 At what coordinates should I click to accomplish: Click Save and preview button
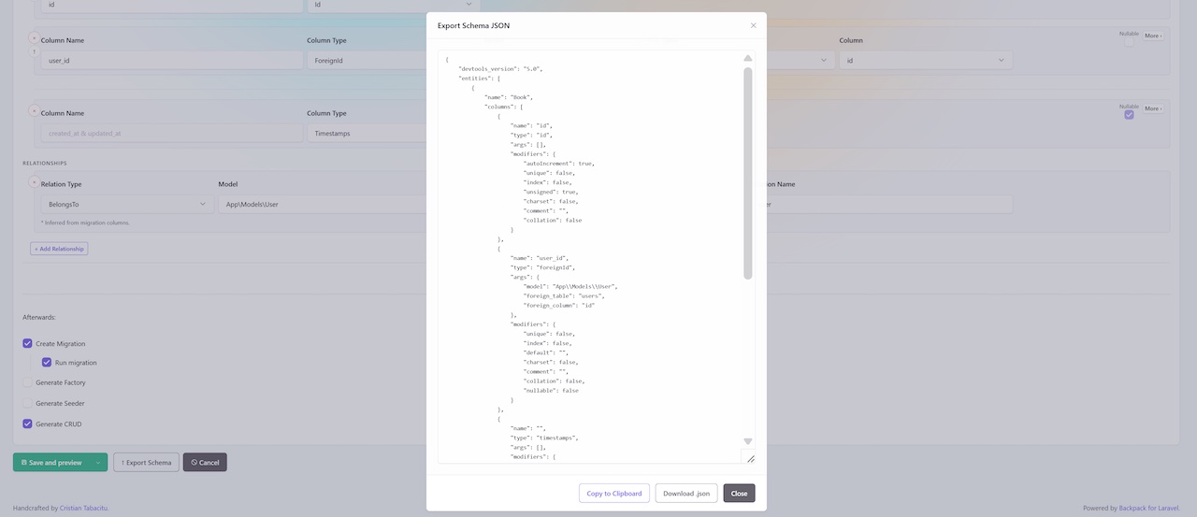[52, 462]
